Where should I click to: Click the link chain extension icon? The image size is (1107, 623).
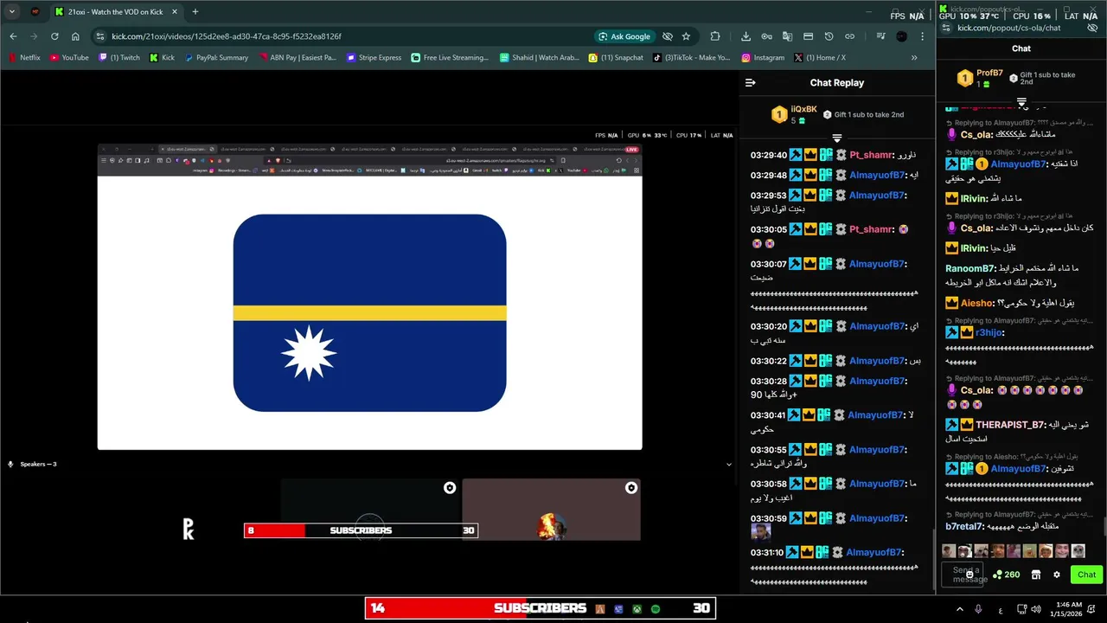(x=849, y=36)
